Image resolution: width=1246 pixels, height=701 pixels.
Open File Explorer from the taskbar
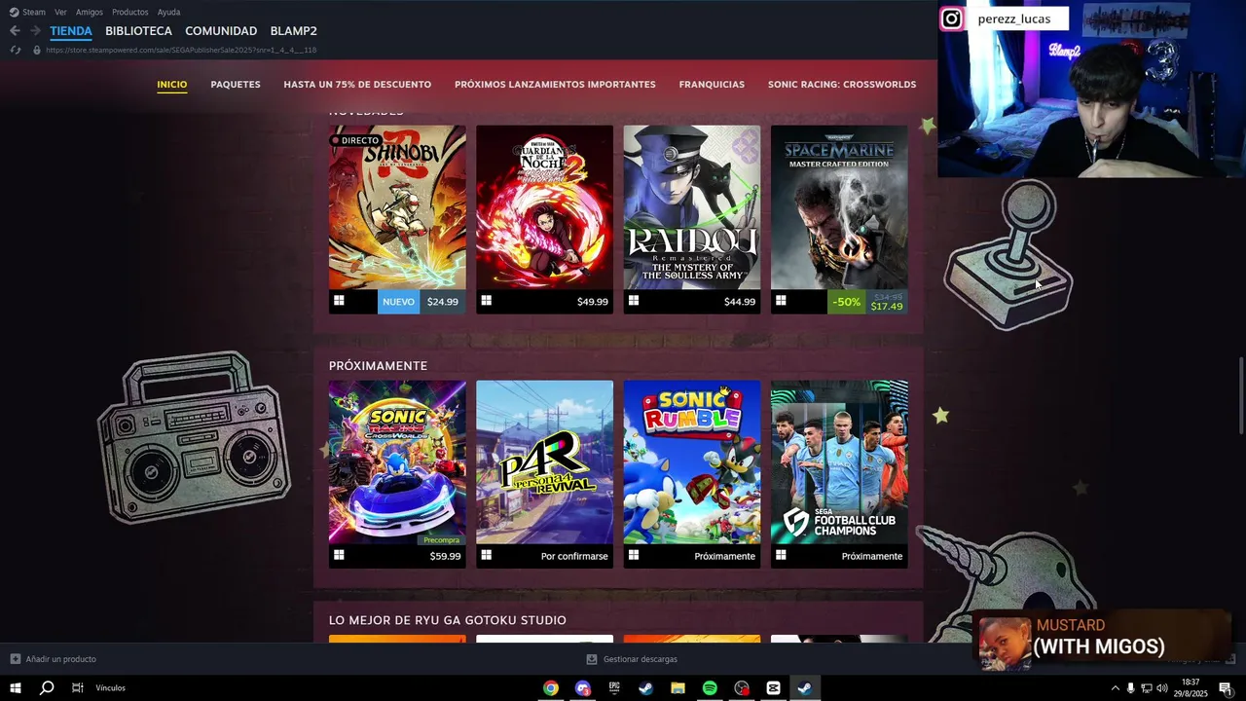(678, 688)
